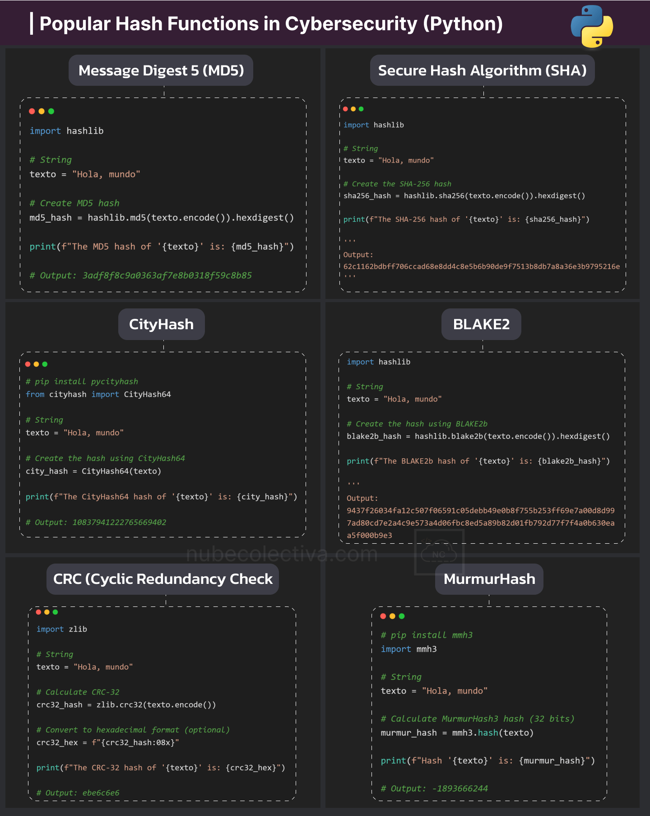
Task: Click the red dot in the CityHash code window
Action: [x=28, y=364]
